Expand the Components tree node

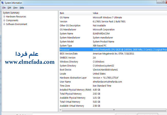(x=4, y=20)
